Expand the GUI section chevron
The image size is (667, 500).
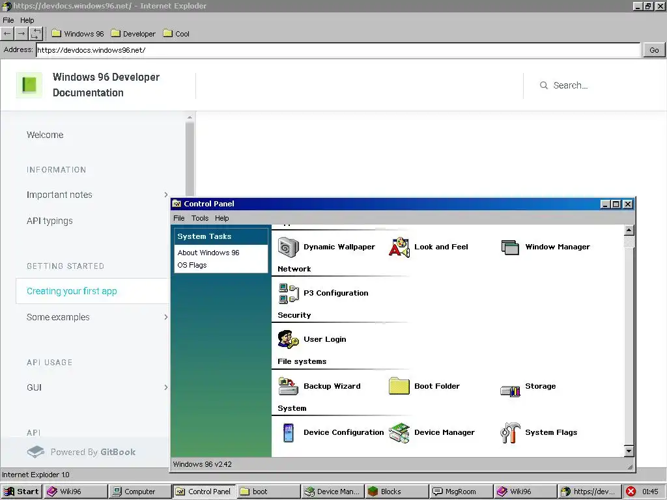[x=166, y=387]
